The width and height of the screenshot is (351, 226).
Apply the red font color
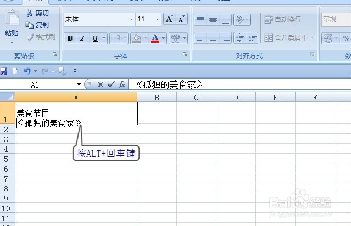tap(155, 38)
